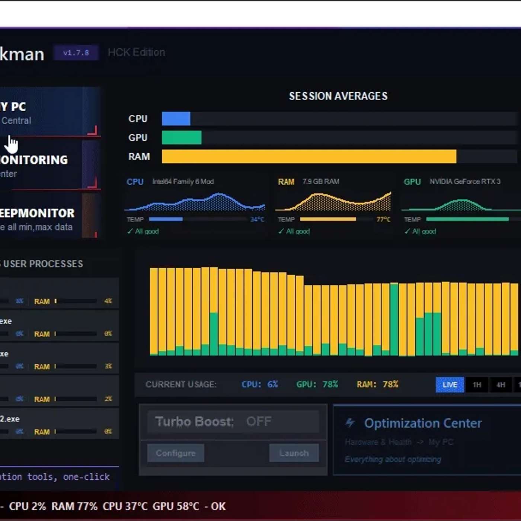The image size is (521, 521).
Task: Click the 'Intel64 Family 6 Mod' CPU name
Action: click(x=183, y=182)
